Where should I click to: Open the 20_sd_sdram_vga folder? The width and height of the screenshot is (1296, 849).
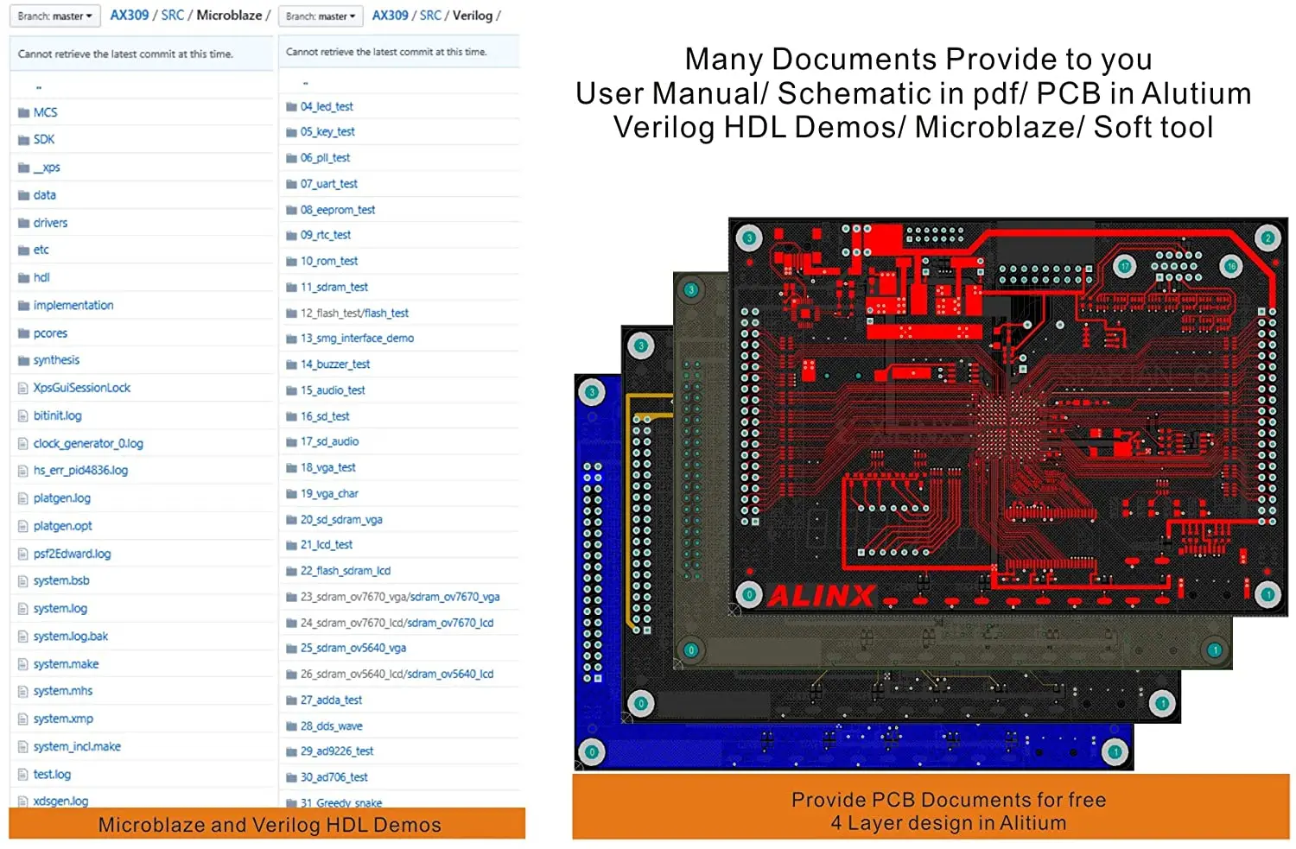[341, 520]
